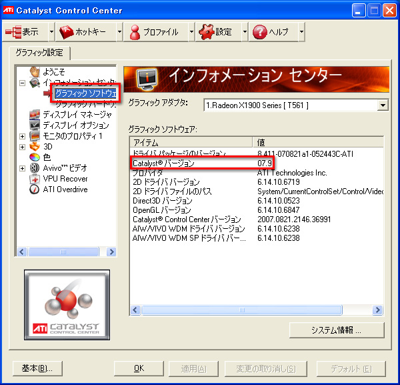Click the Catalyst バージョン row
Screen dimensions: 400x385
pos(257,163)
